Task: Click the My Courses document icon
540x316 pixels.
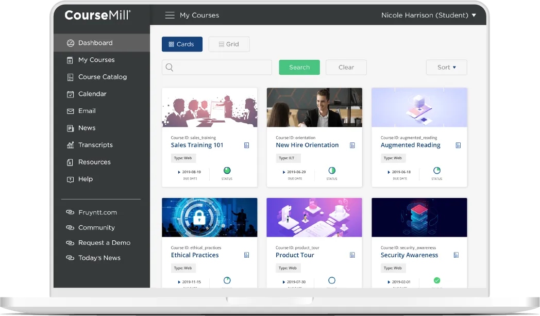Action: [x=70, y=60]
